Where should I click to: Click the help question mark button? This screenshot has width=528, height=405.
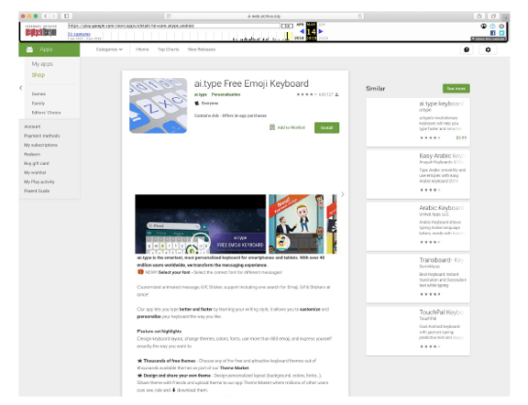tap(467, 49)
